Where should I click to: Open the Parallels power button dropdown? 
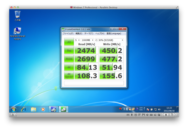pyautogui.click(x=14, y=115)
